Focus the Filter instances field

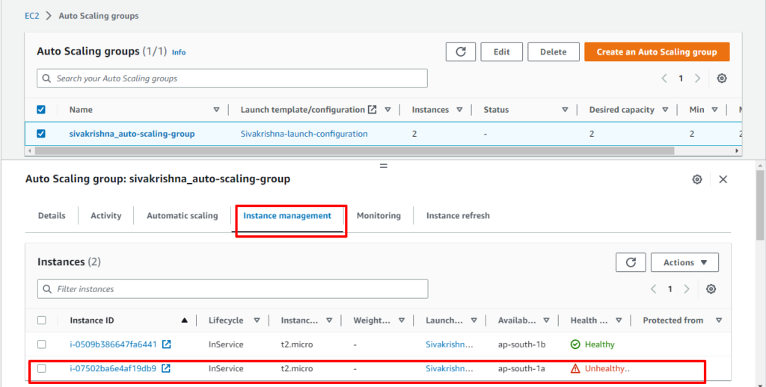[x=233, y=289]
